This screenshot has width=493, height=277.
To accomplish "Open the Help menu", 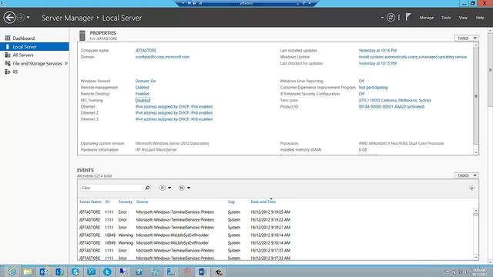I will (x=480, y=18).
